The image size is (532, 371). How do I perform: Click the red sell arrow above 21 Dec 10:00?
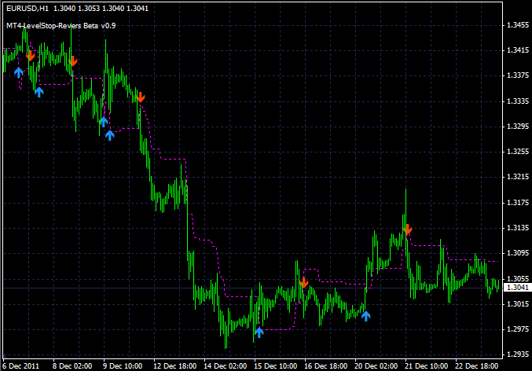pos(408,229)
